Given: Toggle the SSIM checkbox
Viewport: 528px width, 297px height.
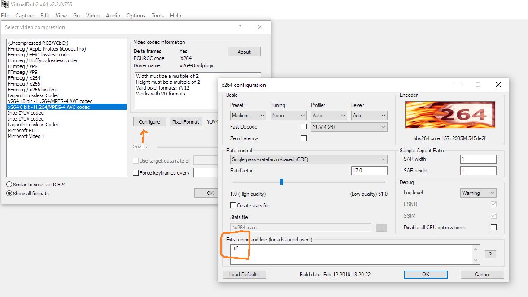Looking at the screenshot, I should [493, 215].
